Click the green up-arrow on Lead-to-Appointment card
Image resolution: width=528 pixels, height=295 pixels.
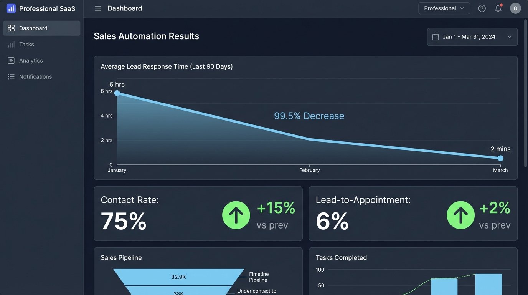[460, 215]
